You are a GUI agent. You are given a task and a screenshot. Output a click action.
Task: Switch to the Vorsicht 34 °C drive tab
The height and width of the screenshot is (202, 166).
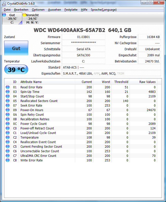pos(32,19)
